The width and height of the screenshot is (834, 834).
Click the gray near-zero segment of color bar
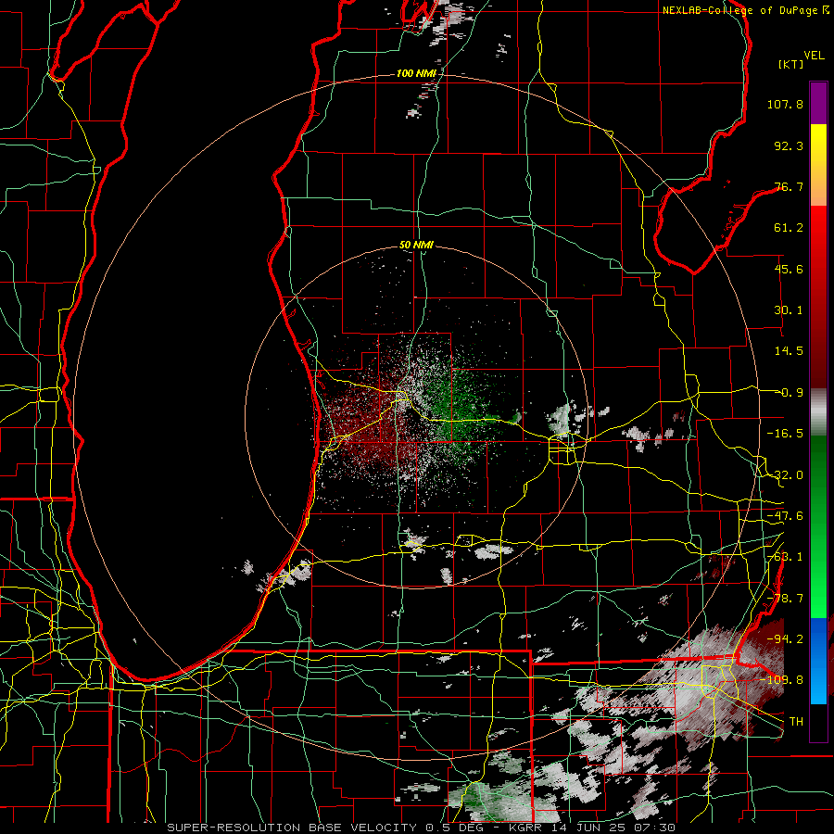pos(818,411)
